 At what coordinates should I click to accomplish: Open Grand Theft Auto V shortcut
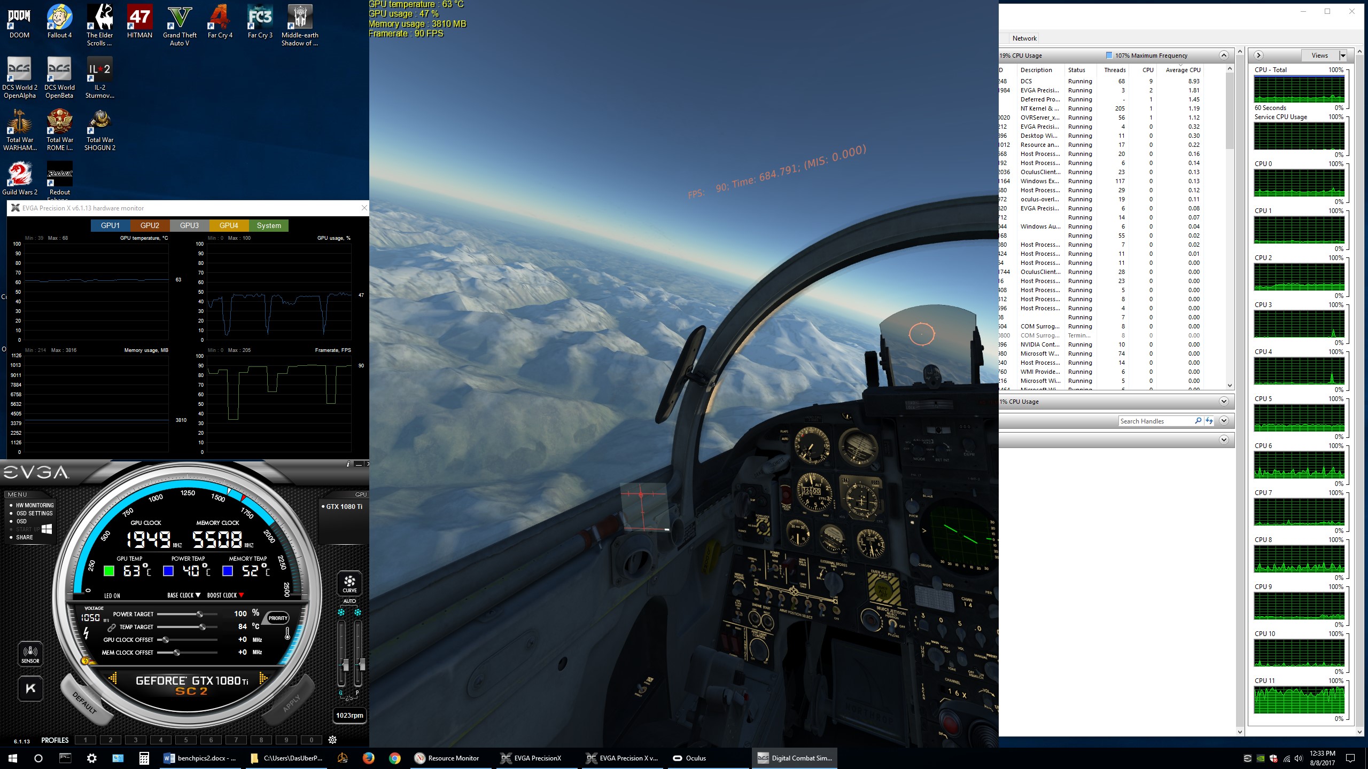pyautogui.click(x=180, y=26)
